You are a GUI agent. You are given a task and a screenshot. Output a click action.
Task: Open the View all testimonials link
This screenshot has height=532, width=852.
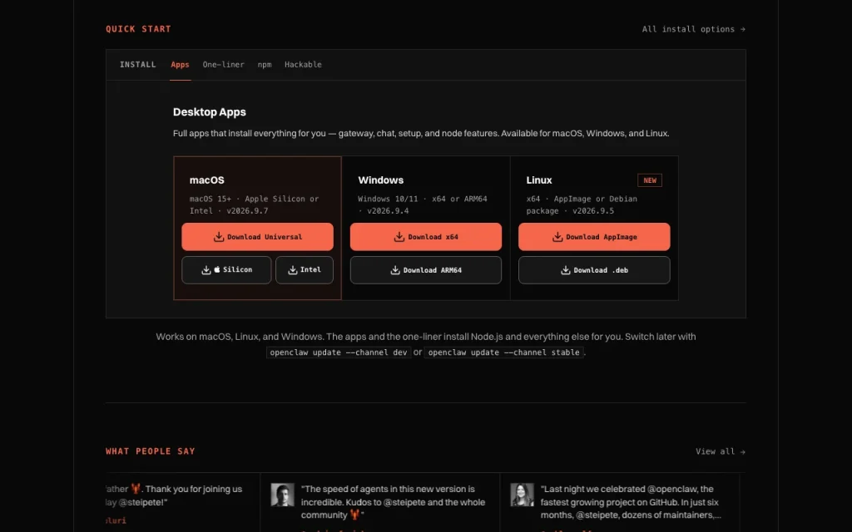(721, 451)
